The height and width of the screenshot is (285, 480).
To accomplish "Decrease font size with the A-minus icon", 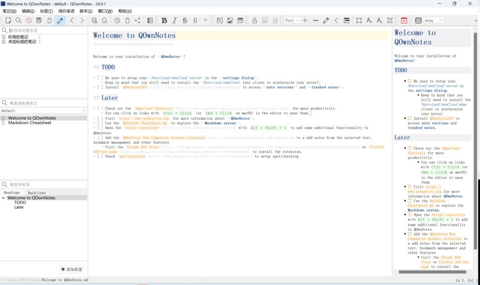I will (x=379, y=21).
